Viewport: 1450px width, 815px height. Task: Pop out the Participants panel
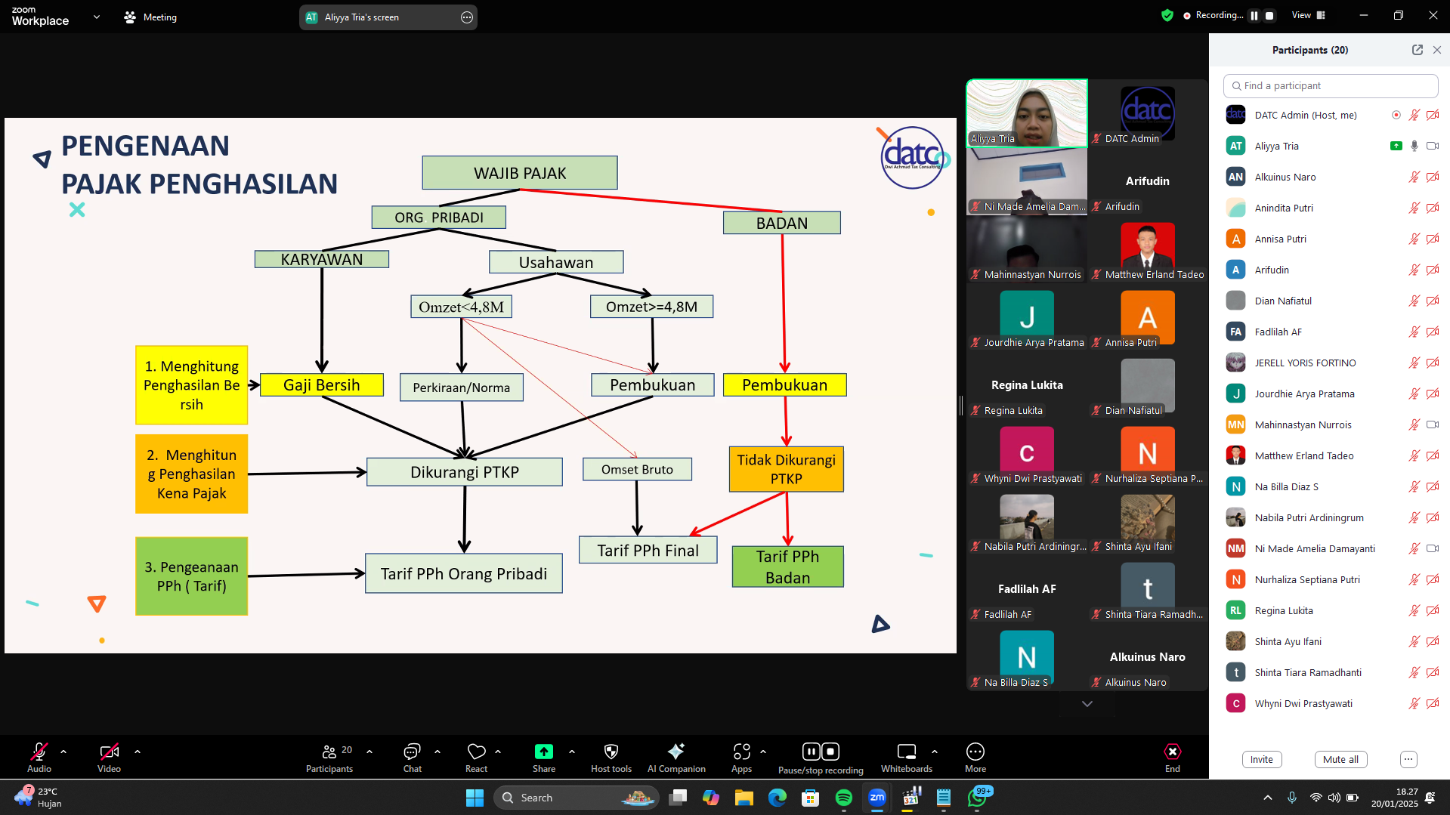point(1417,50)
